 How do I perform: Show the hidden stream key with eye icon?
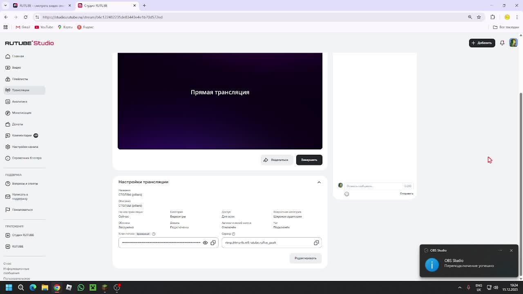205,243
